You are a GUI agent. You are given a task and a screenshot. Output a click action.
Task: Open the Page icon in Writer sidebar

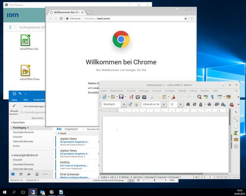[236, 126]
